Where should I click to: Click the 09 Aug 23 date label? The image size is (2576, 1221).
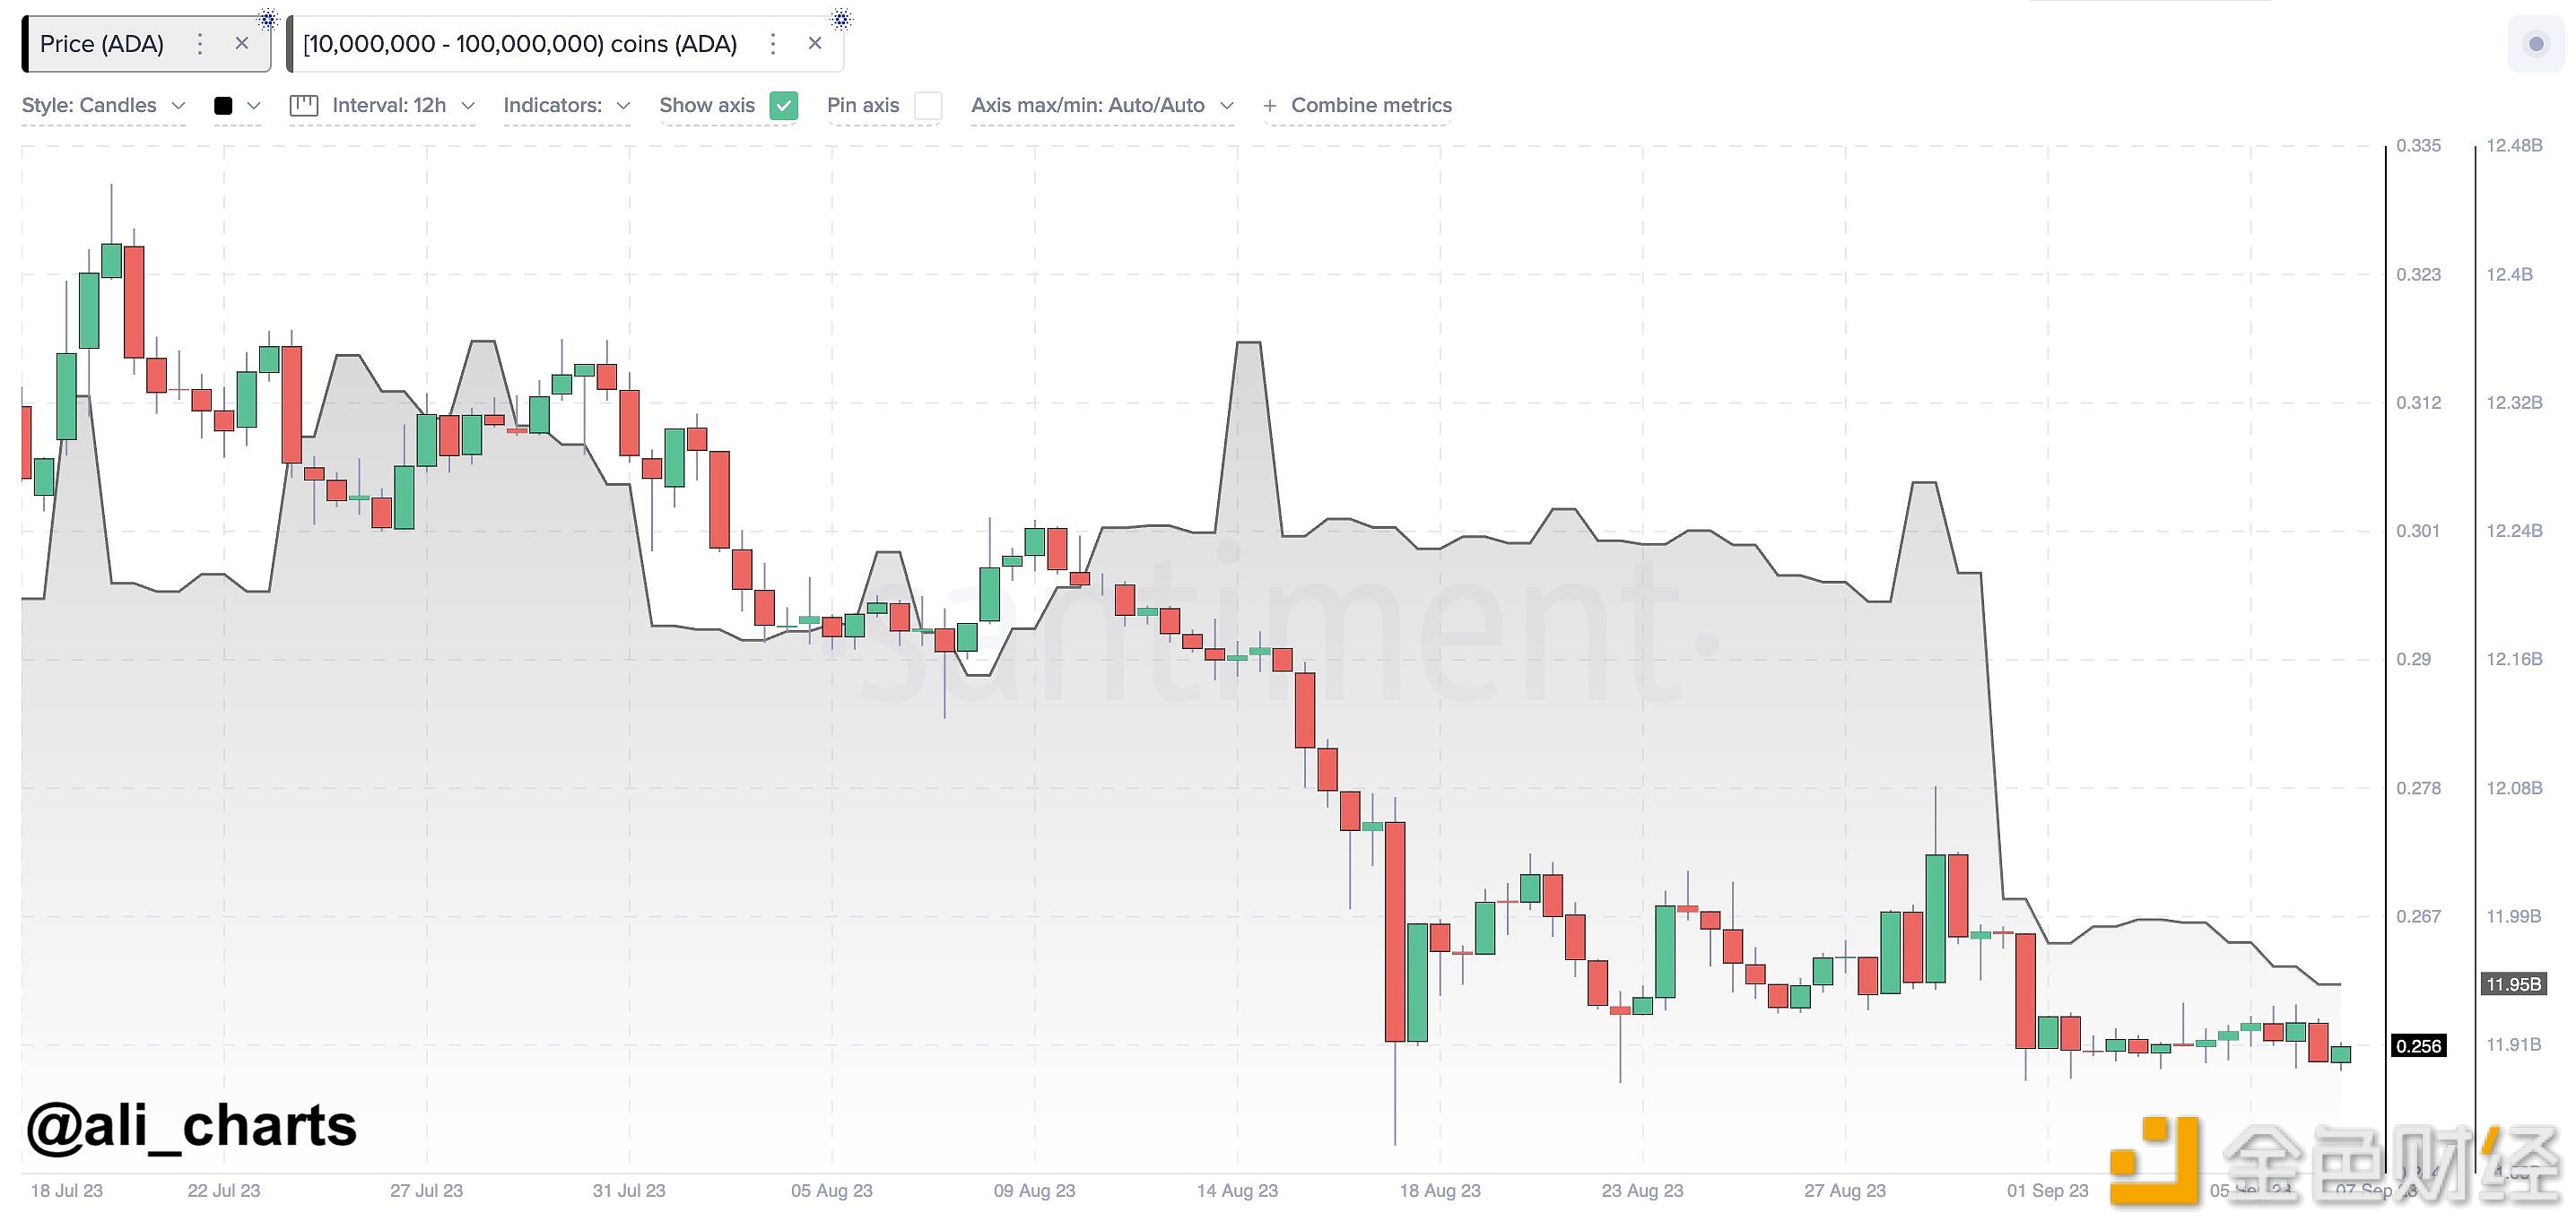(x=1034, y=1191)
